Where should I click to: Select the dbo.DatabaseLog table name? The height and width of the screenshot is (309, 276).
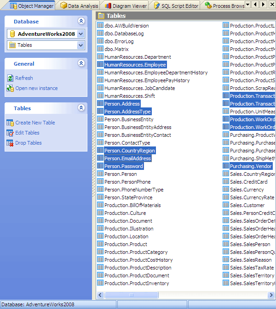[124, 34]
